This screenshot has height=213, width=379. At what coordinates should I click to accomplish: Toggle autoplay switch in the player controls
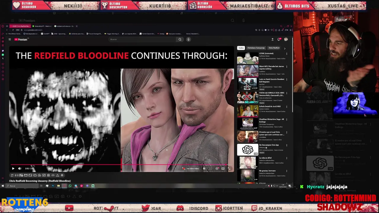click(204, 168)
